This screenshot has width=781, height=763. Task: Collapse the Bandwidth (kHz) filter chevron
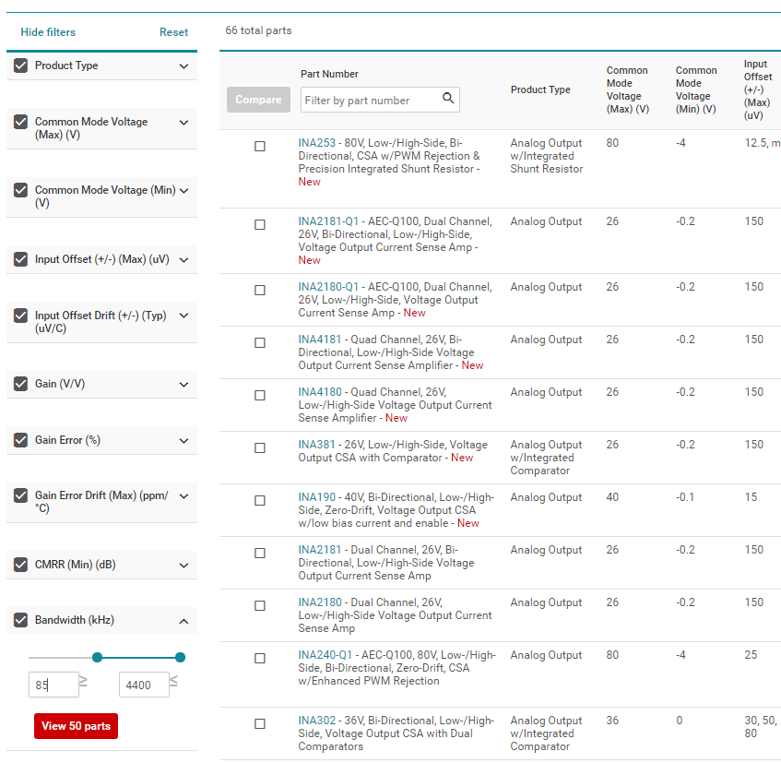click(183, 621)
